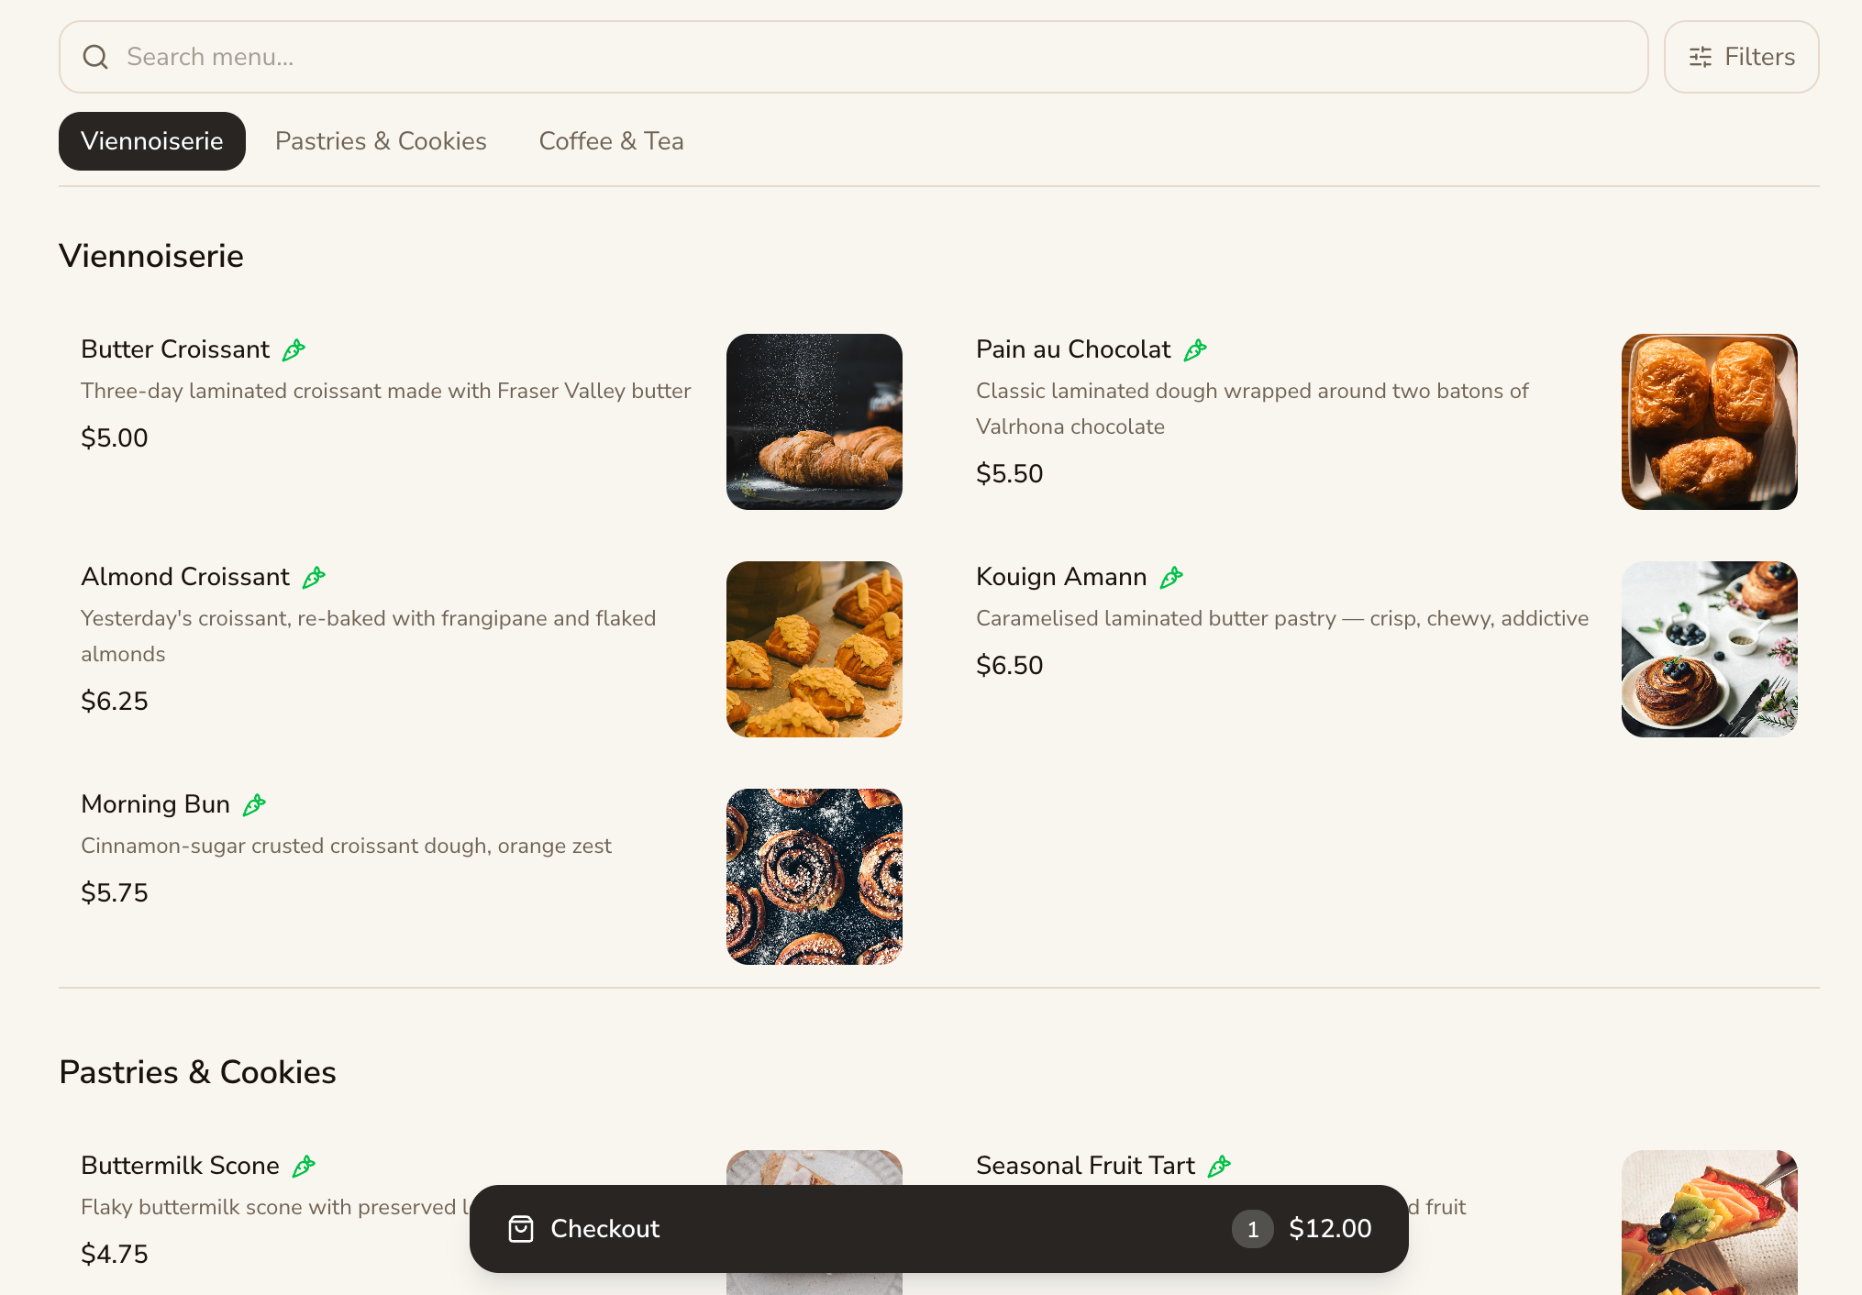Open the Morning Bun photo thumbnail

click(815, 877)
